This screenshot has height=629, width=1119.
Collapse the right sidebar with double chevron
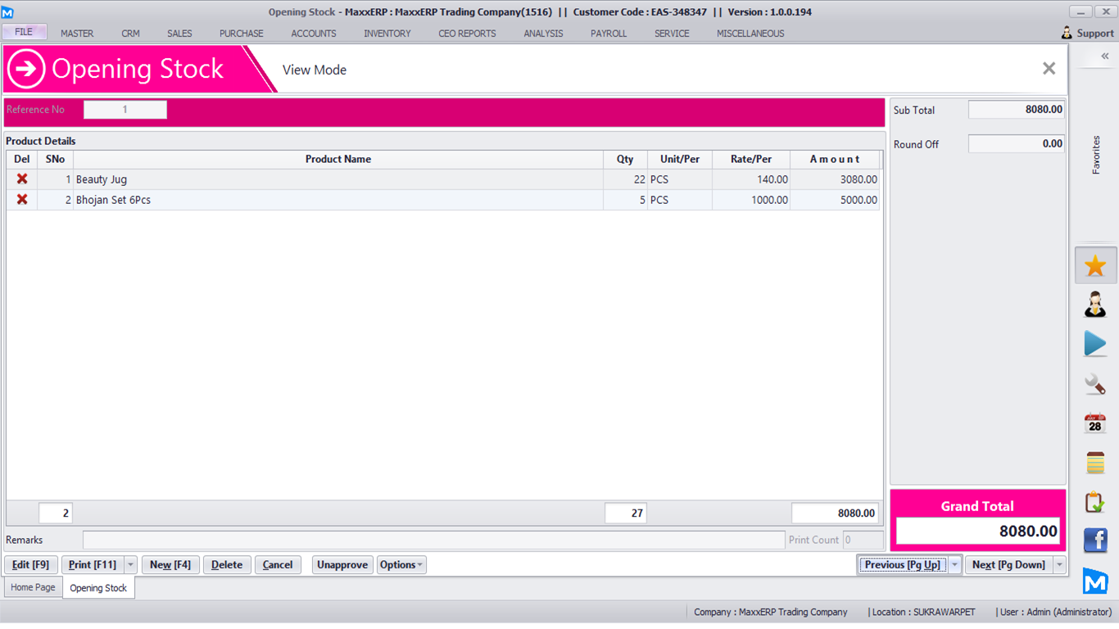(x=1104, y=57)
